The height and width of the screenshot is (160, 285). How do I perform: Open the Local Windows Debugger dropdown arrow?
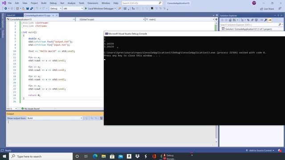pyautogui.click(x=115, y=8)
